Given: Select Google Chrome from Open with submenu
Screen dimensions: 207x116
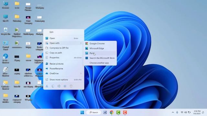Looking at the screenshot, I should click(x=100, y=43).
